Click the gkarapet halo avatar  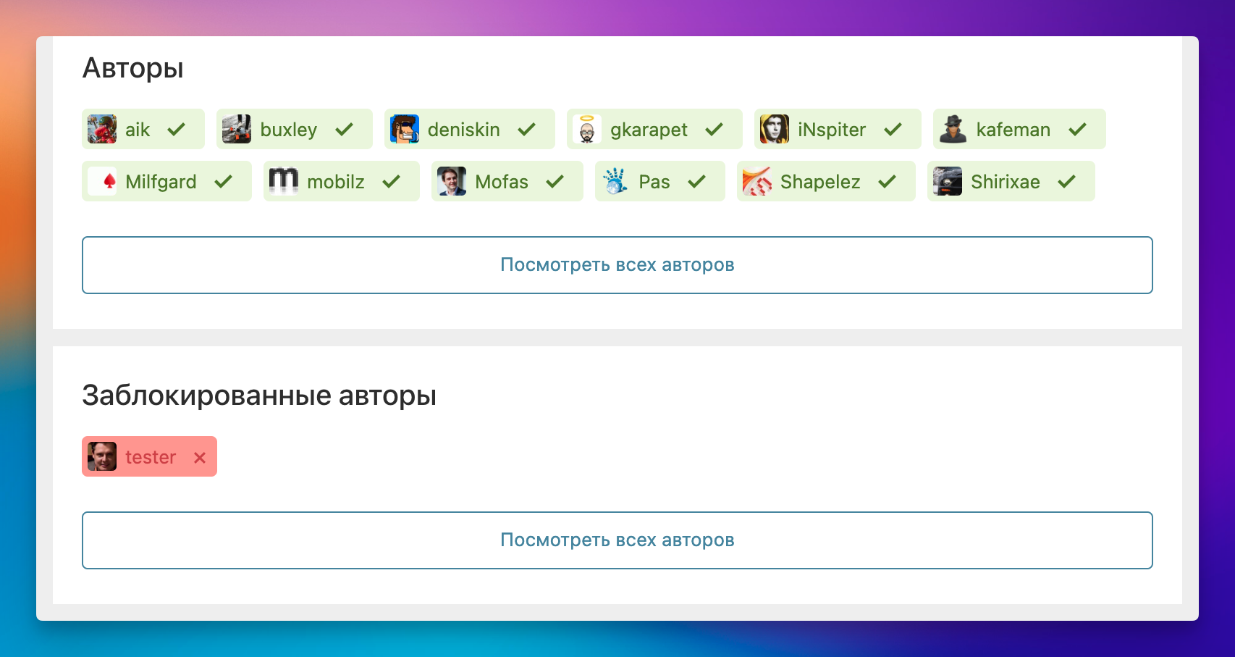click(x=588, y=129)
